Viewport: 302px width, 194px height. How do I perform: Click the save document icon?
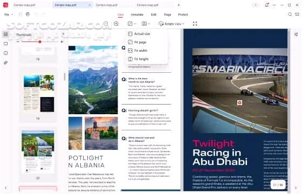pos(20,15)
